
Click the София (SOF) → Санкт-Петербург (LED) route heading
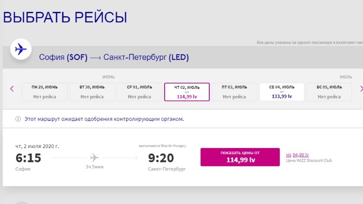[114, 57]
